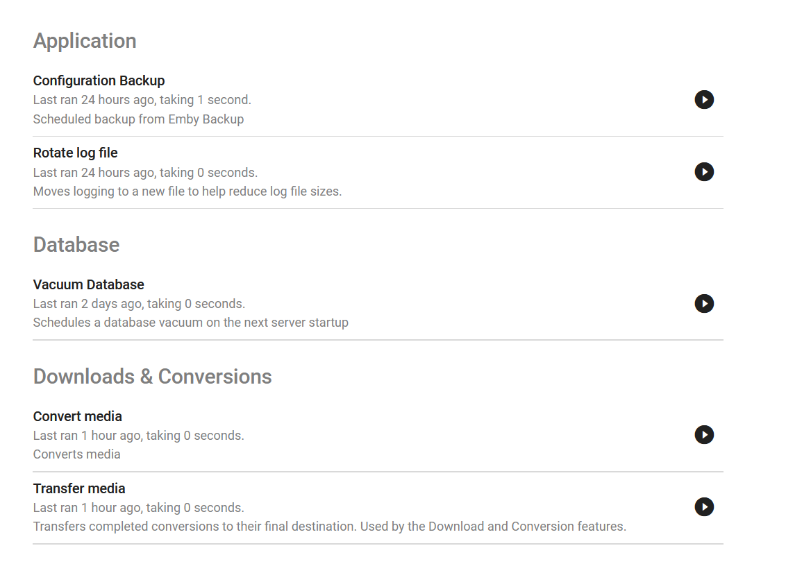Click the Downloads & Conversions heading

click(152, 377)
